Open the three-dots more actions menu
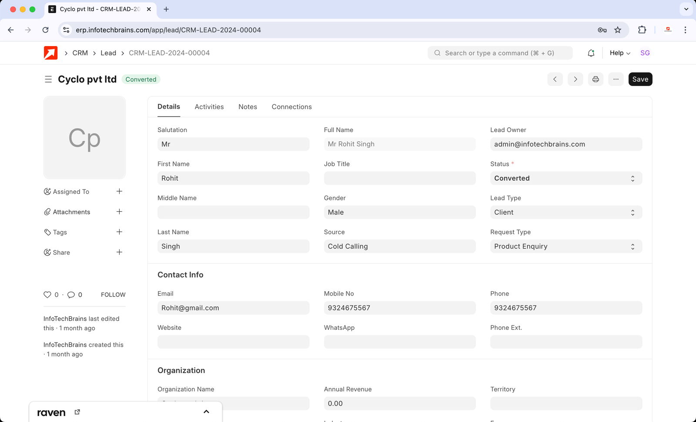The width and height of the screenshot is (696, 422). (x=616, y=79)
